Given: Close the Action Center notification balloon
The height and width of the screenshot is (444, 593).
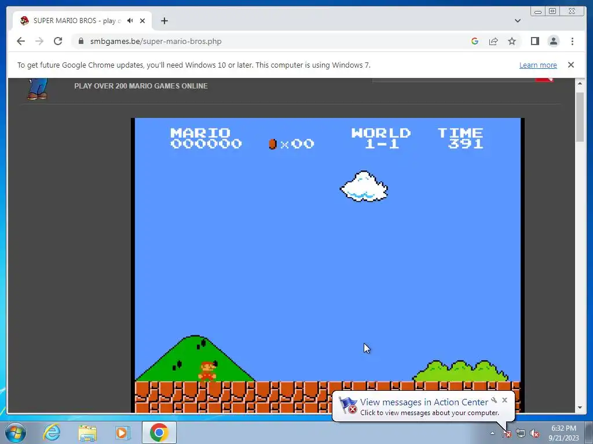Looking at the screenshot, I should pyautogui.click(x=504, y=400).
